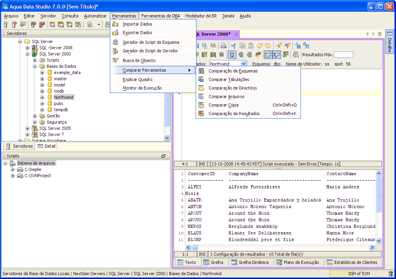The image size is (396, 279).
Task: Click the print icon in editor toolbar
Action: tap(223, 46)
